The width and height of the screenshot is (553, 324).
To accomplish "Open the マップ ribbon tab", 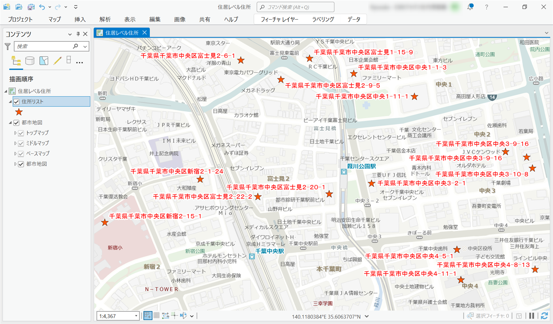I will [x=55, y=19].
